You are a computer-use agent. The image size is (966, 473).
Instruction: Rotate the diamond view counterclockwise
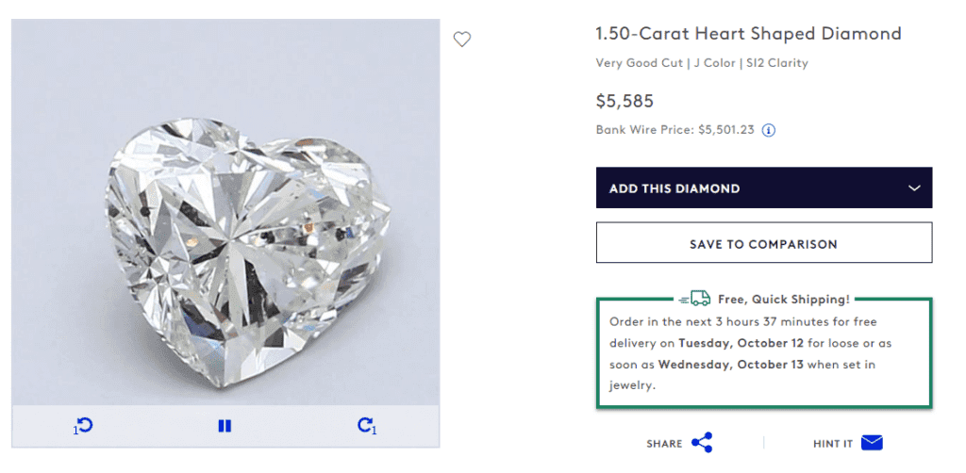[x=83, y=426]
